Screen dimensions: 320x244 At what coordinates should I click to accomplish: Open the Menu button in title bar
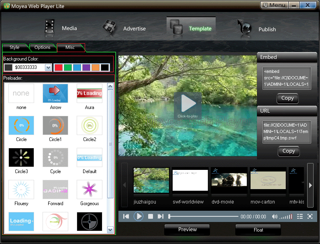tap(275, 5)
